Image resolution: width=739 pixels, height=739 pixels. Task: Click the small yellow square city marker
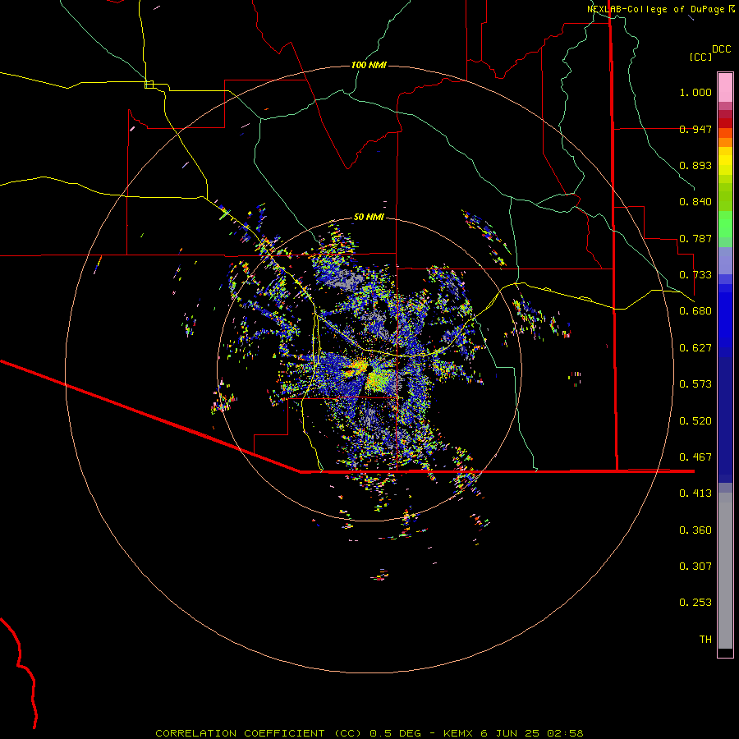[x=149, y=85]
